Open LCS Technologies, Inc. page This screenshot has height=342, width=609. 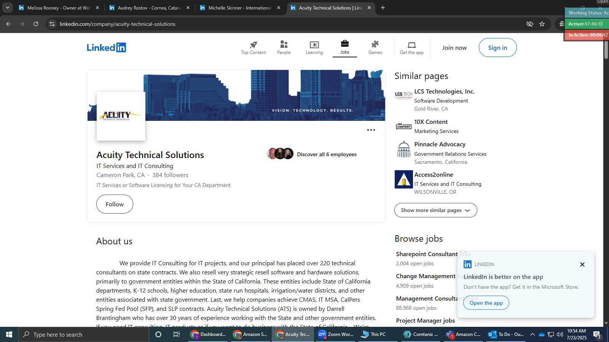[444, 91]
